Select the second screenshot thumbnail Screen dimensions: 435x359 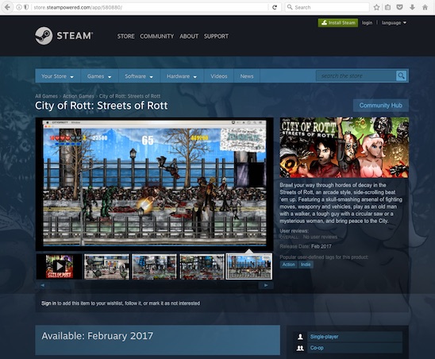tap(106, 267)
